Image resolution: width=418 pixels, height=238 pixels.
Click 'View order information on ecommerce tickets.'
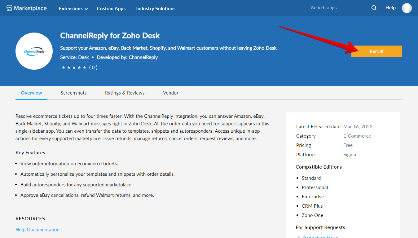[69, 164]
